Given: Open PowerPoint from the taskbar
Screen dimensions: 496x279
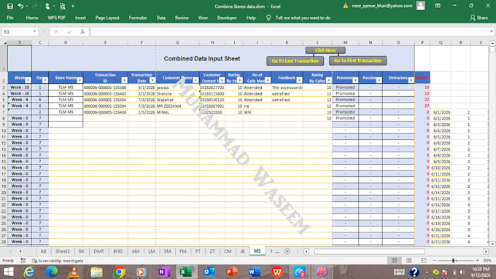Looking at the screenshot, I should [232, 272].
